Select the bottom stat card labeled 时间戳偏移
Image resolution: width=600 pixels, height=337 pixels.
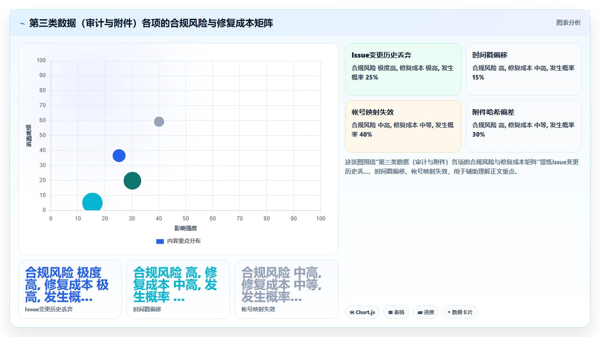tap(178, 289)
